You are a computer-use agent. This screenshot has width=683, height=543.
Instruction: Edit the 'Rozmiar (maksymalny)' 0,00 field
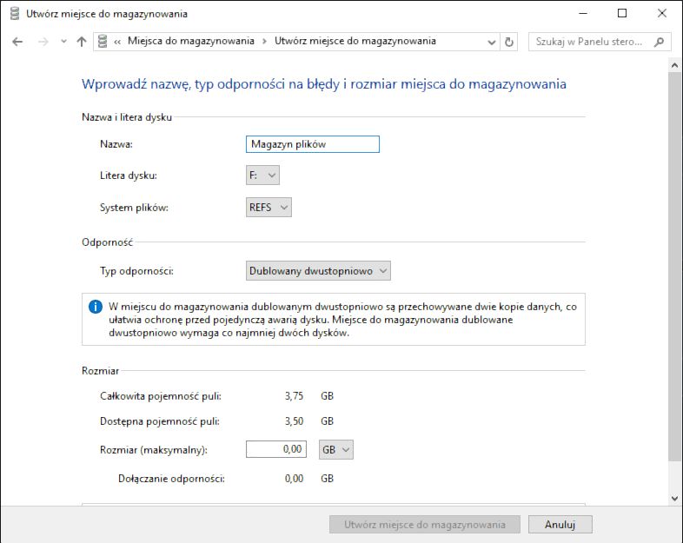276,449
